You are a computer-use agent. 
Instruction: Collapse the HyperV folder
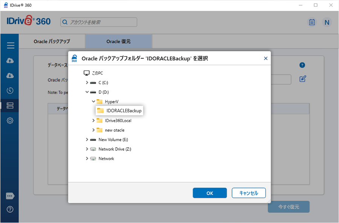click(94, 101)
